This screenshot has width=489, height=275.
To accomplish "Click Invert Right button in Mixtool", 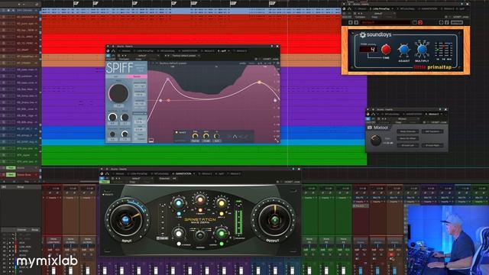I will [x=432, y=145].
